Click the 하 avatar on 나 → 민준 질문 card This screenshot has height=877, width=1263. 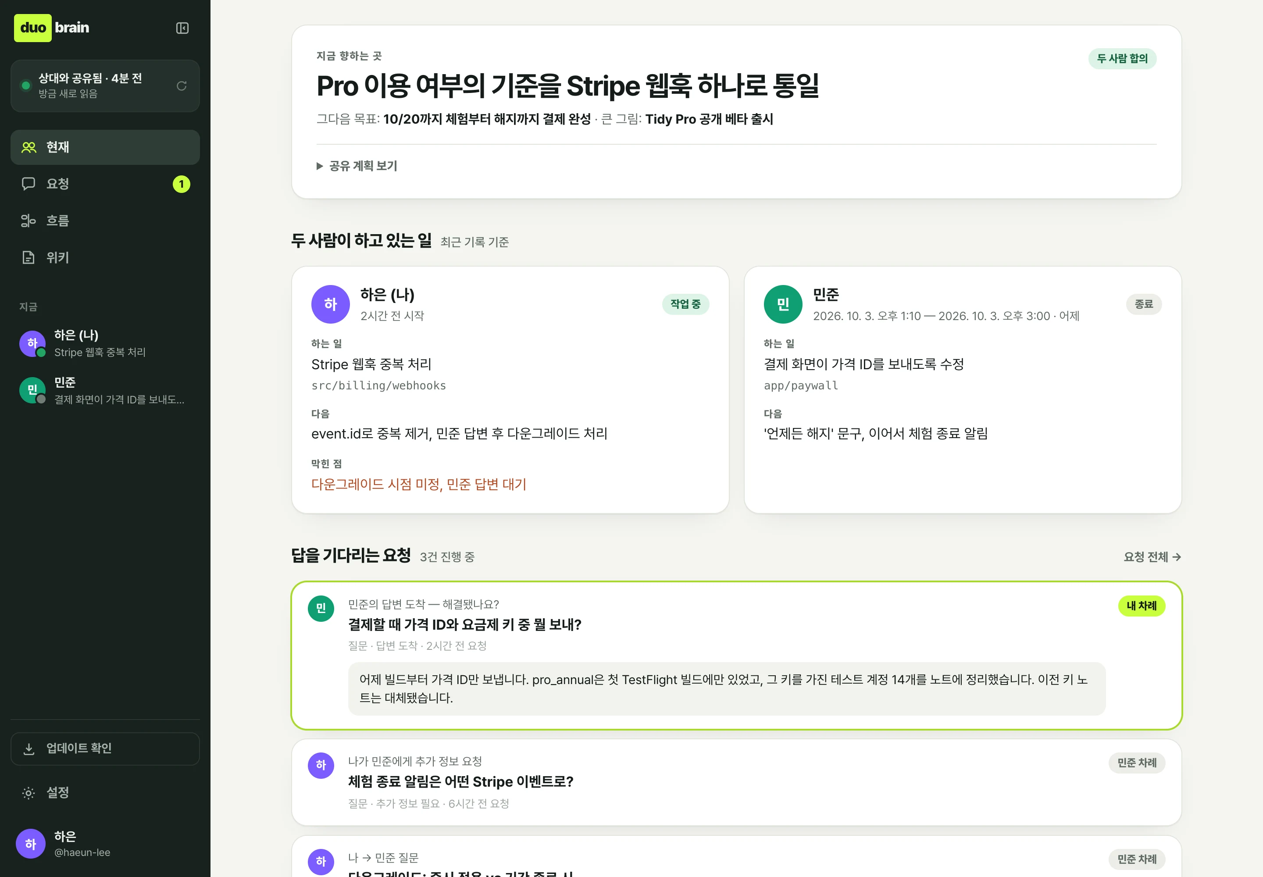[321, 862]
